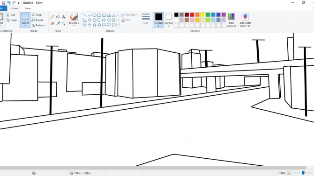
Task: Choose the Six-point star shape
Action: [x=99, y=25]
